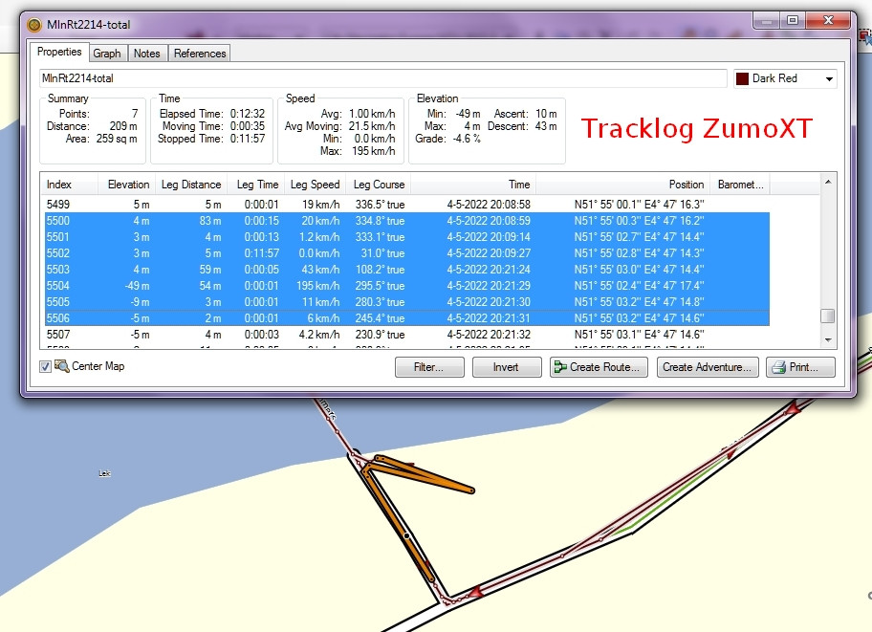Viewport: 872px width, 632px height.
Task: Click the 108.2° true leg course cell
Action: coord(380,270)
